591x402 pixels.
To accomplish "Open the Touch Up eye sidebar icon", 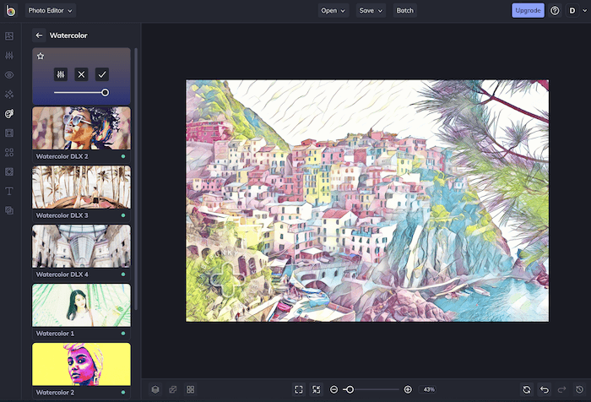I will click(9, 75).
